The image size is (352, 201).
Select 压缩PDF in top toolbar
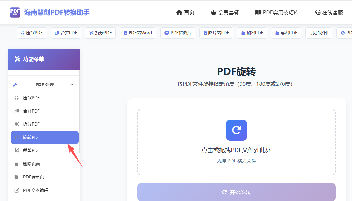32,33
